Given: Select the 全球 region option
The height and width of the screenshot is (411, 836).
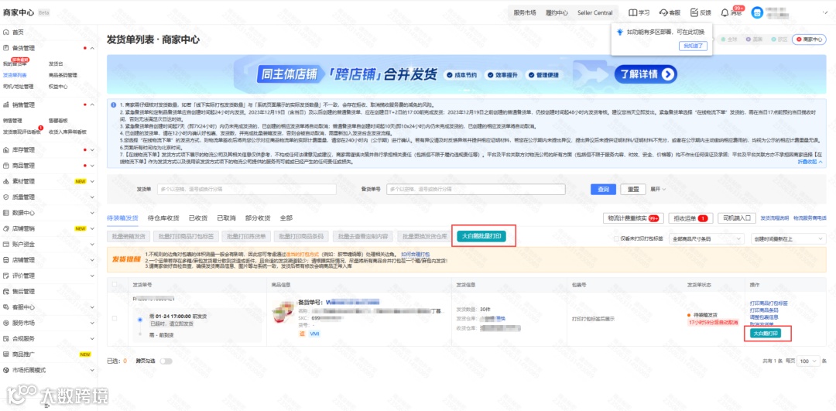Looking at the screenshot, I should point(729,39).
